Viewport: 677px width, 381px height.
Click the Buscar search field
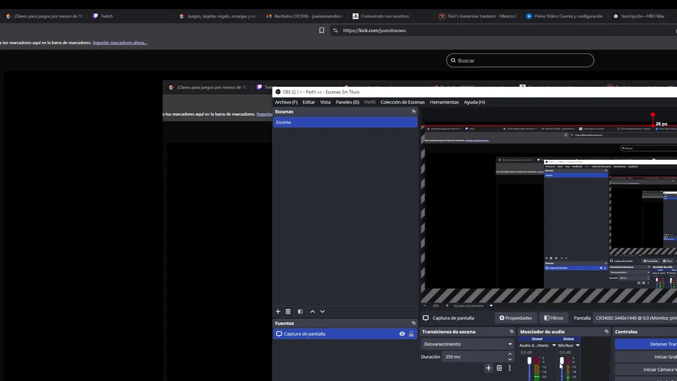[520, 60]
